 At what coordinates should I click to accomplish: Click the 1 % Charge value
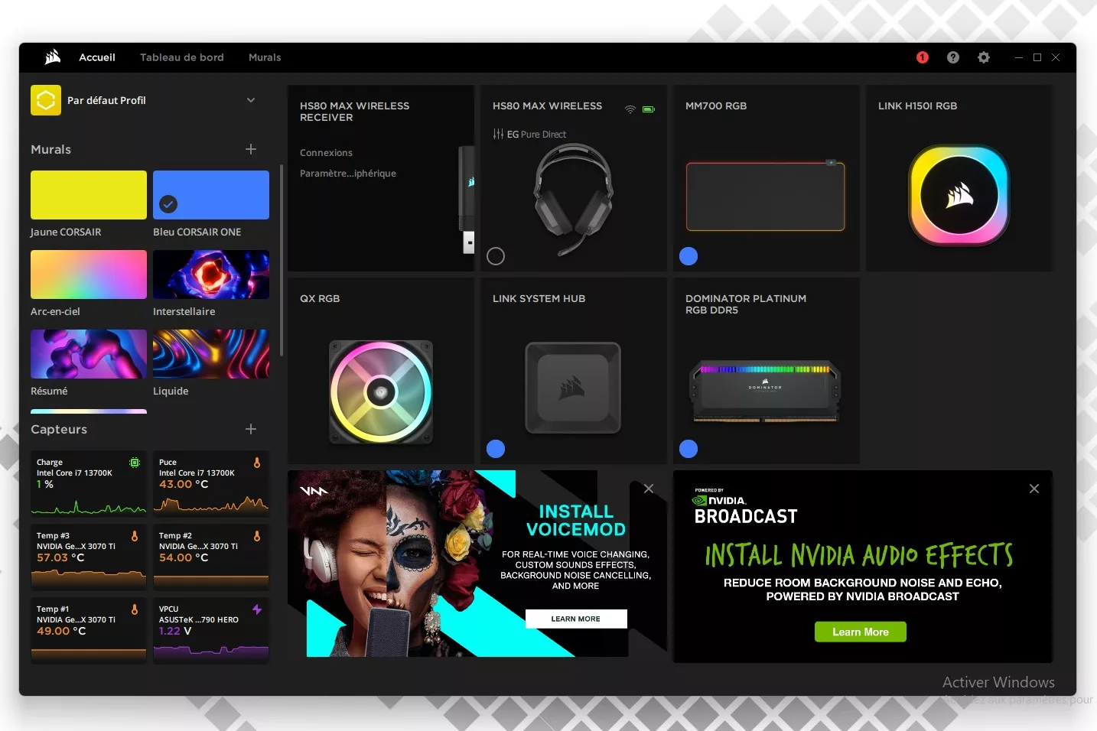tap(45, 485)
